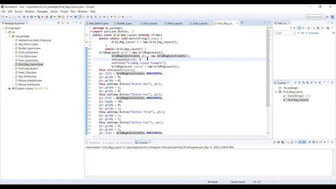Open the Navigate menu
Screen dimensions: 336x189
tap(43, 12)
